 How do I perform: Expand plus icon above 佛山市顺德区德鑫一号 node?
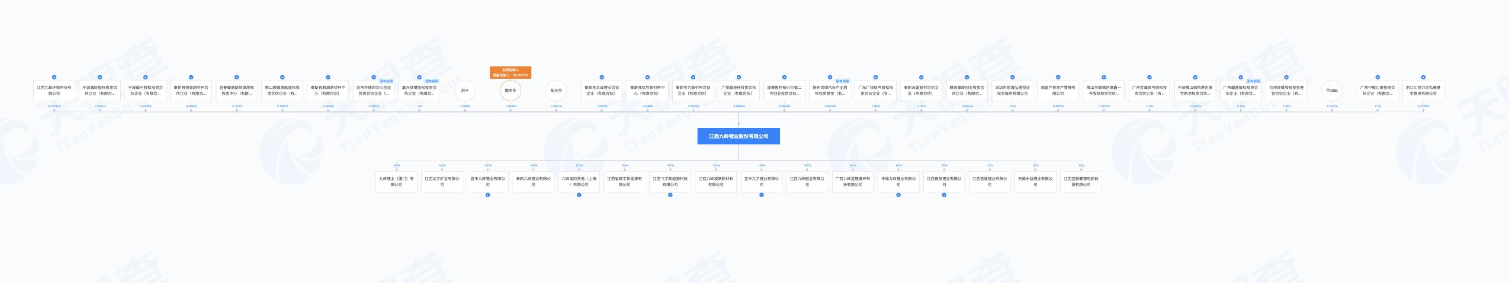pos(1103,77)
